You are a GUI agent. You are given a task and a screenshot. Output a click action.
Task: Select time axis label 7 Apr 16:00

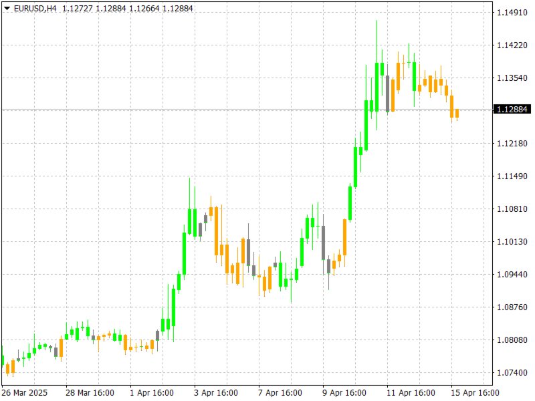point(280,393)
